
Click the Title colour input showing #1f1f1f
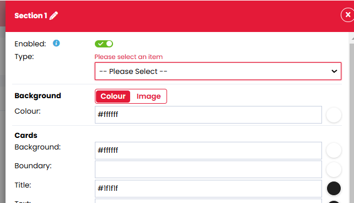[x=208, y=189]
